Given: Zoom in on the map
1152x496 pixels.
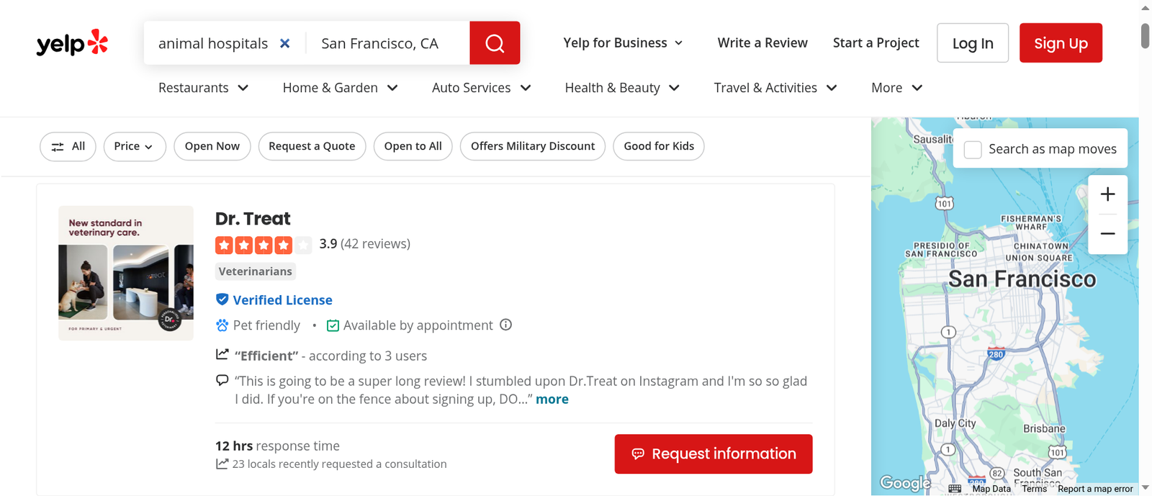Looking at the screenshot, I should pyautogui.click(x=1108, y=194).
